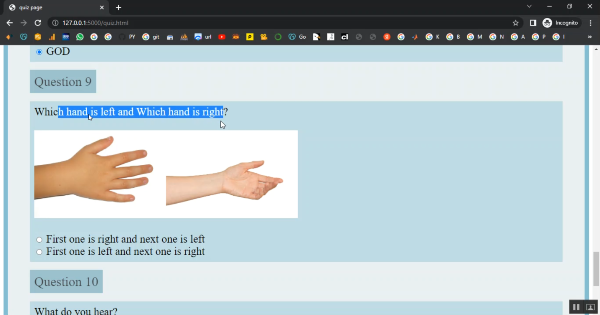Viewport: 600px width, 315px height.
Task: Select the GOD radio option
Action: point(39,52)
